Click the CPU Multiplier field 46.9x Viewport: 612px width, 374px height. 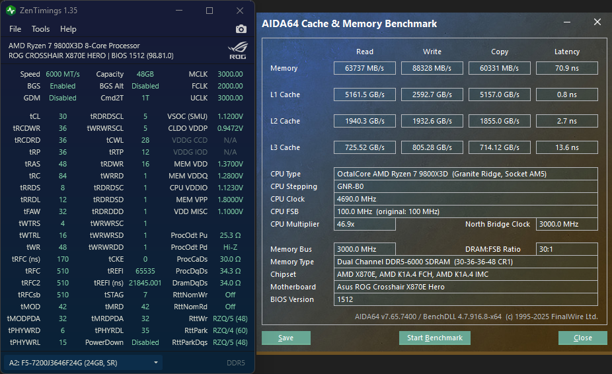365,224
